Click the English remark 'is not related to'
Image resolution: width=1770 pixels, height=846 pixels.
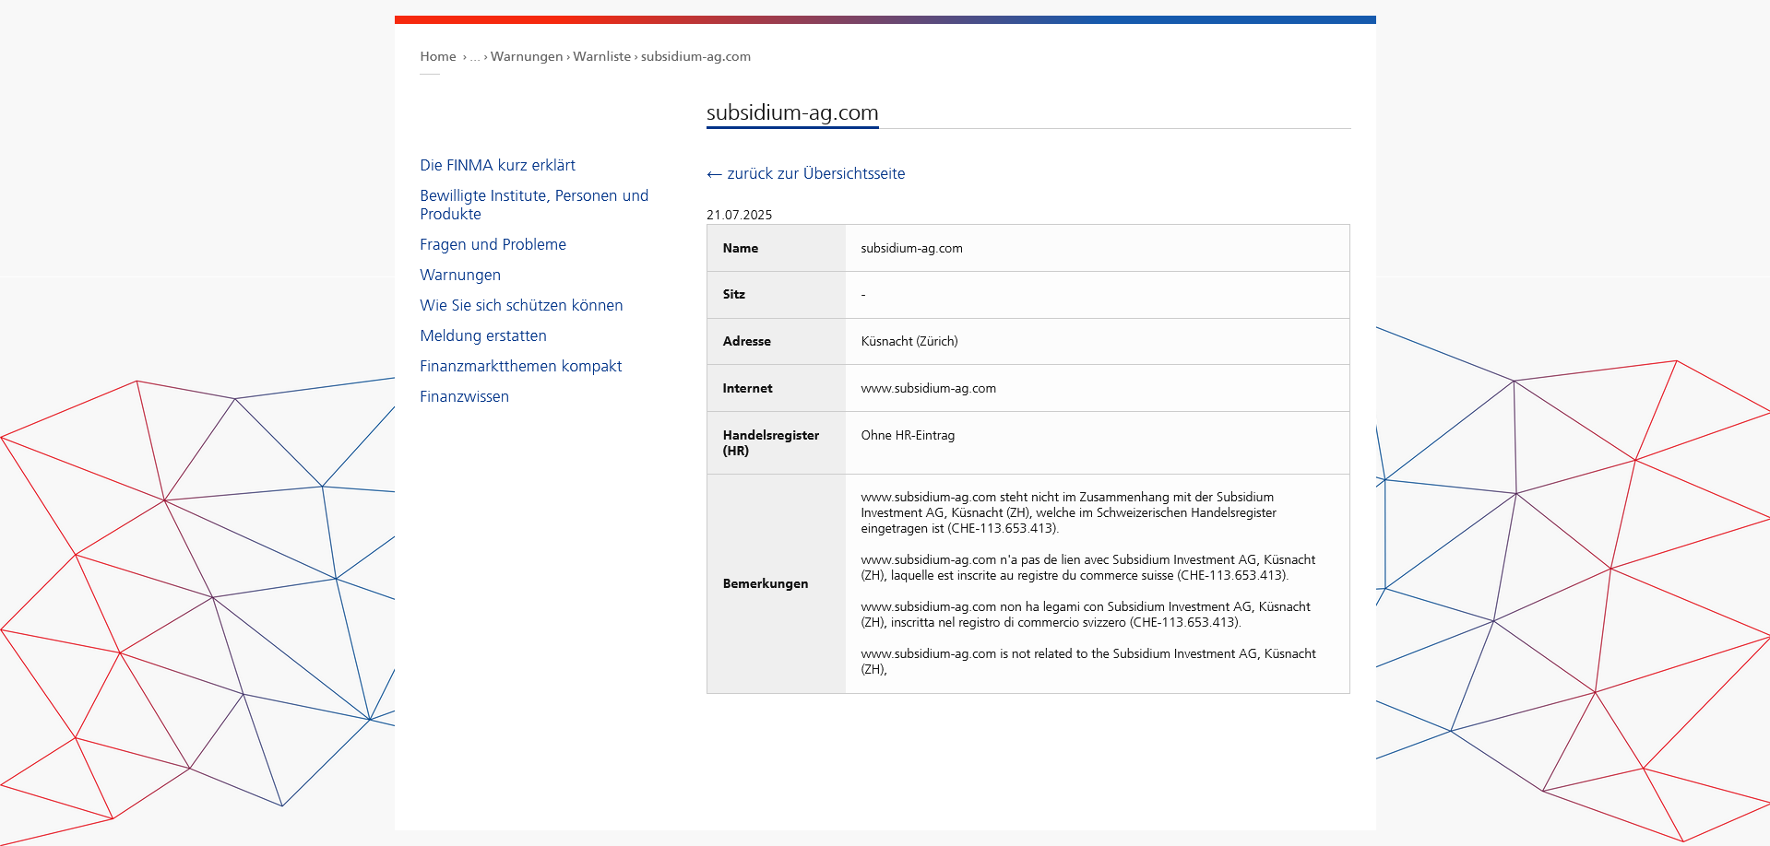pyautogui.click(x=1088, y=662)
